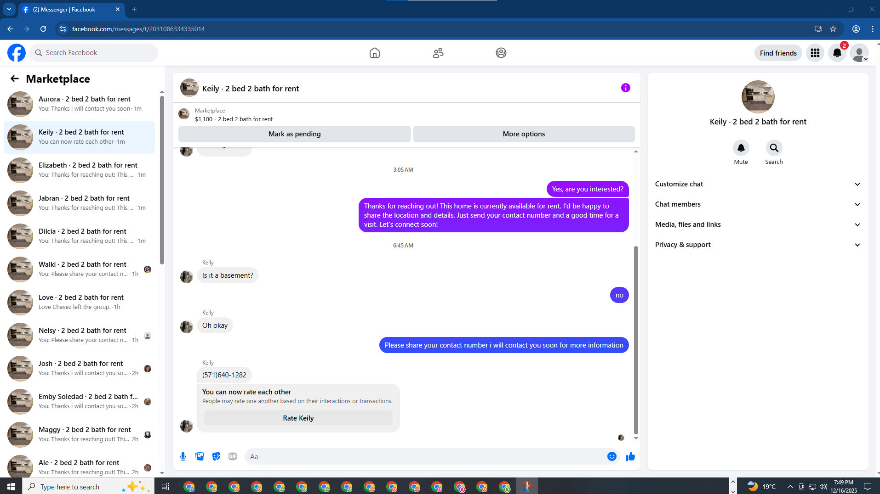Open Windows Task View icon
This screenshot has height=494, width=880.
click(x=166, y=486)
